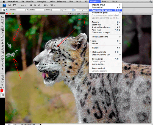Screen dimensions: 153x125
Task: Click the foreground red color swatch
Action: pos(2,91)
